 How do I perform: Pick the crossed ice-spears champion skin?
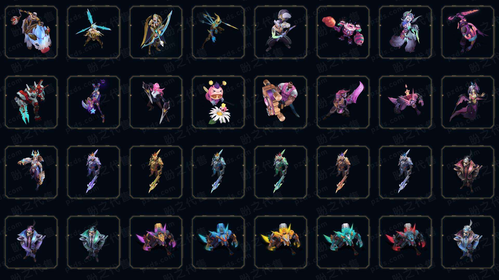(x=94, y=32)
